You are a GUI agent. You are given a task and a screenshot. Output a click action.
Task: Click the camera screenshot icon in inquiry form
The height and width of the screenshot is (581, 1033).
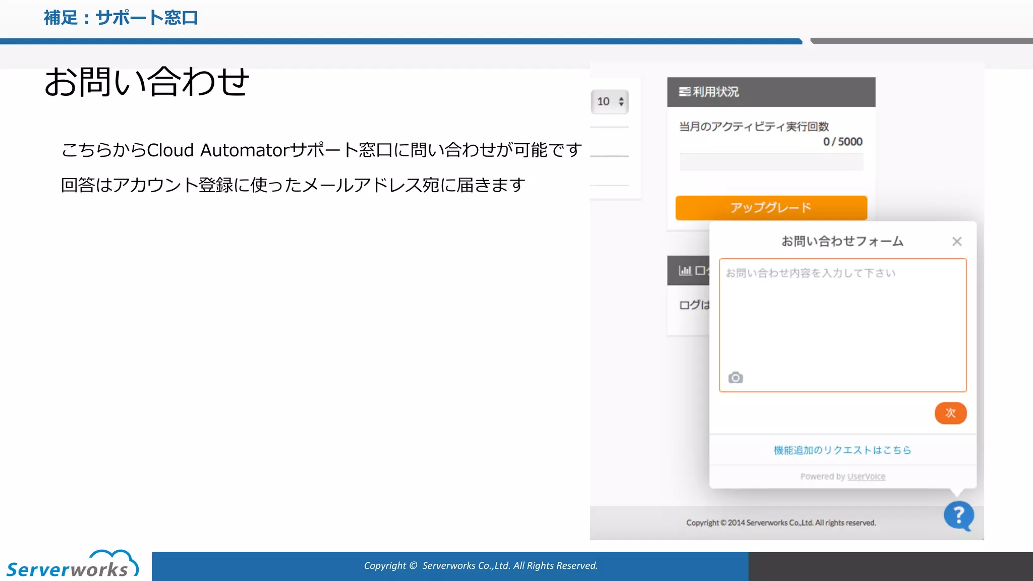735,377
